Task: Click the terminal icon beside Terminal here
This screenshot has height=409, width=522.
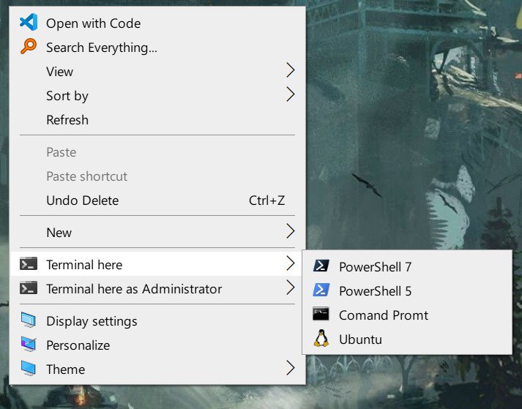Action: pos(29,264)
